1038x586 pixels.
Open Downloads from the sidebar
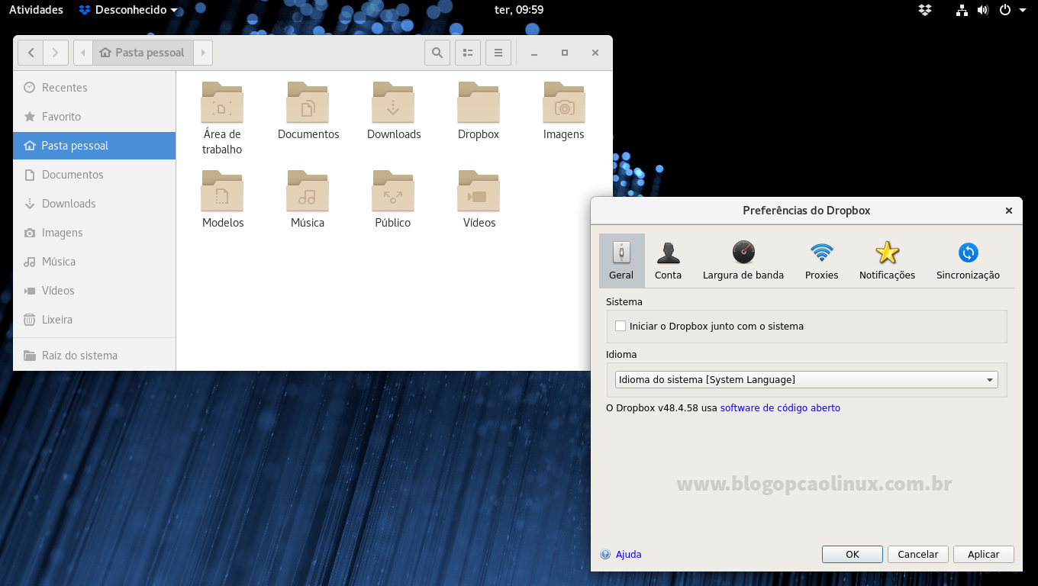(94, 204)
